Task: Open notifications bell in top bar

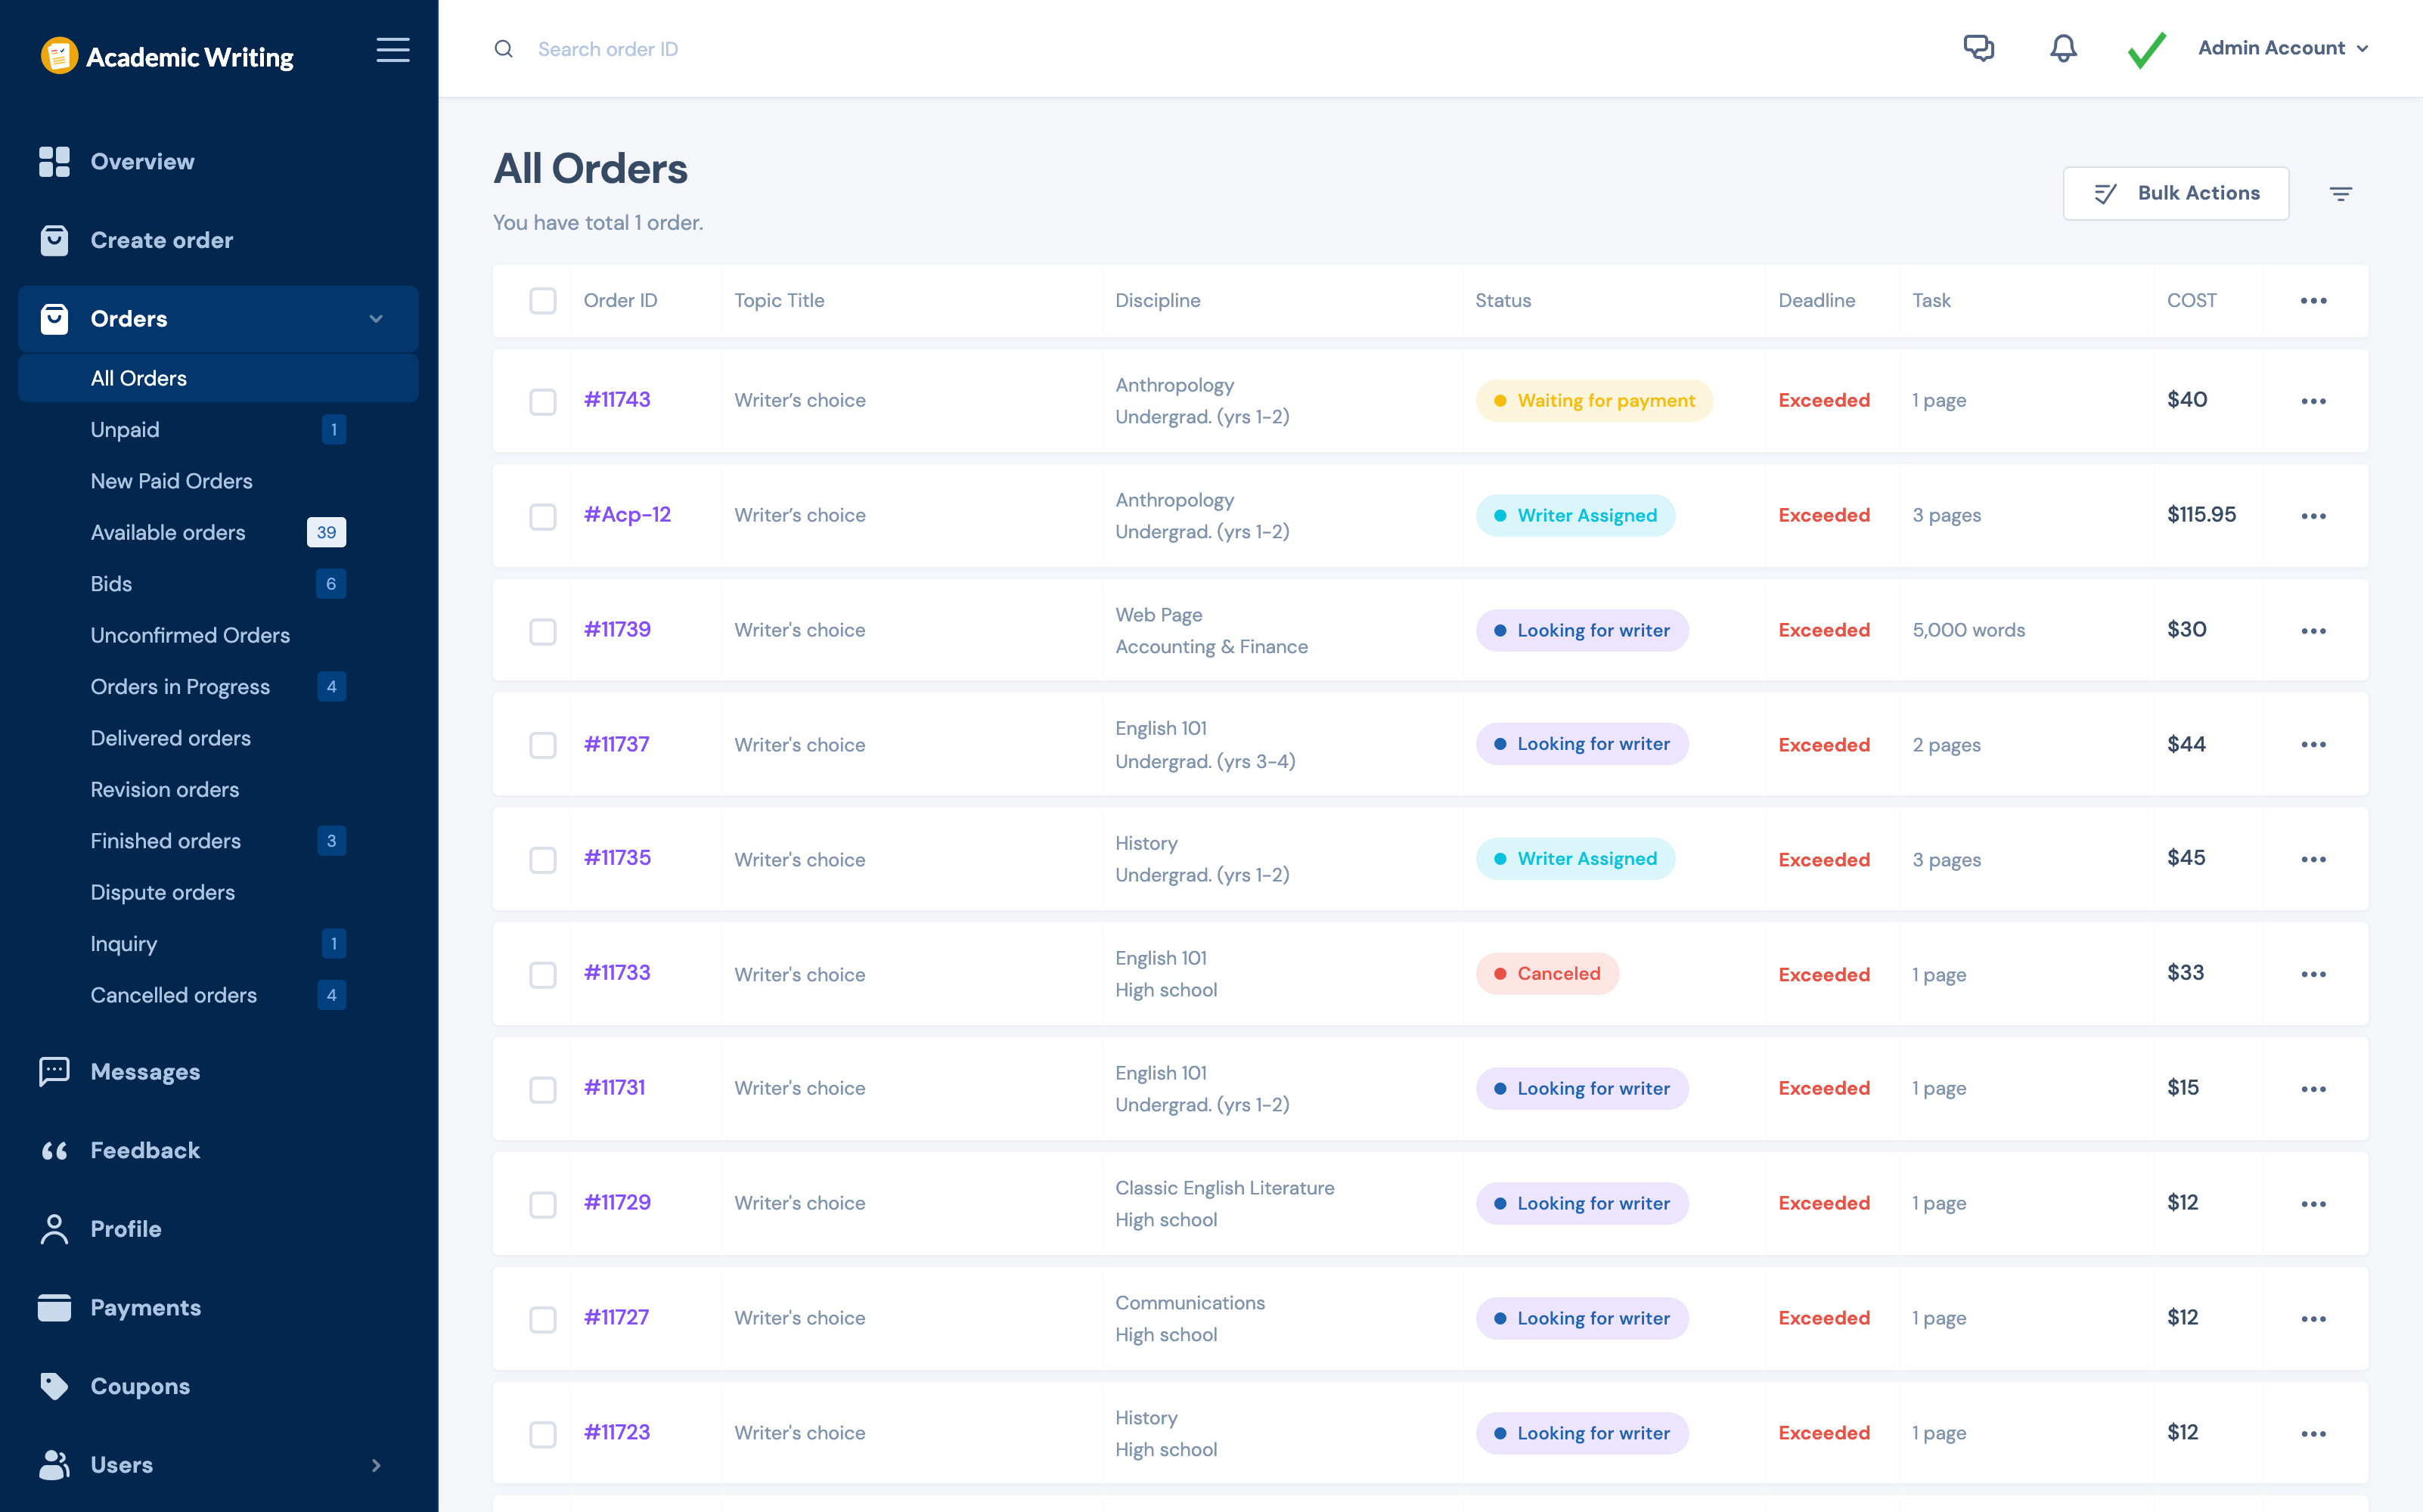Action: tap(2062, 48)
